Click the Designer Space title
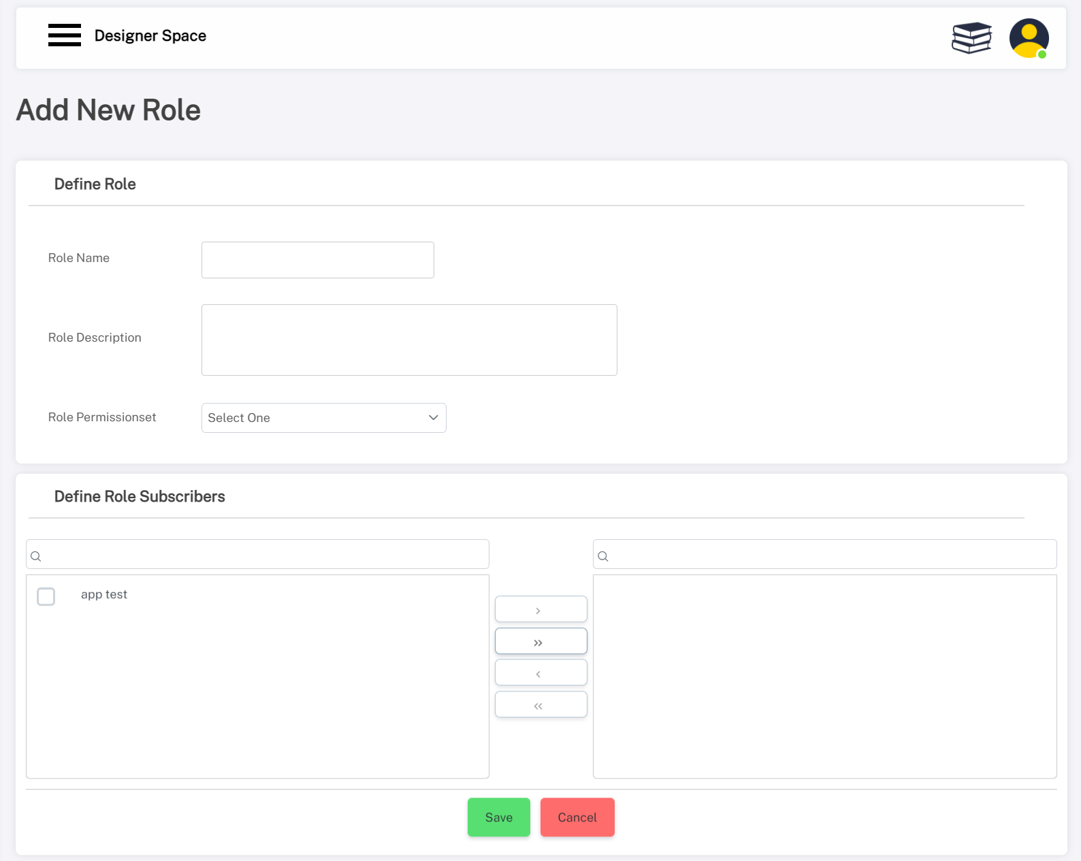 tap(150, 35)
